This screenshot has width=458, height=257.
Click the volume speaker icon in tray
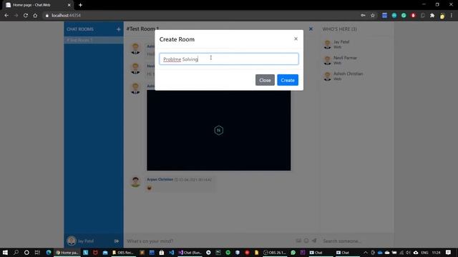tap(408, 252)
